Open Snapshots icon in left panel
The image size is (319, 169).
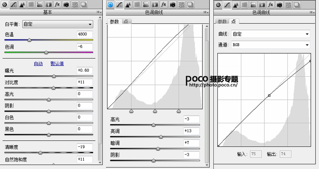click(x=84, y=4)
